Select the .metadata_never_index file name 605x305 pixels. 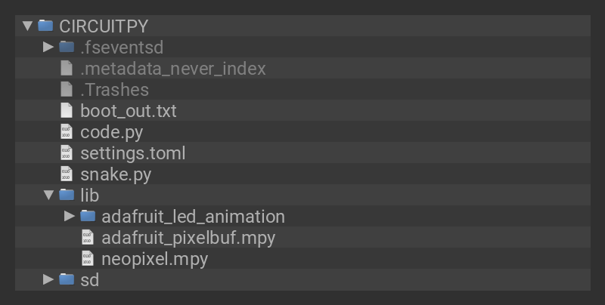tap(172, 69)
